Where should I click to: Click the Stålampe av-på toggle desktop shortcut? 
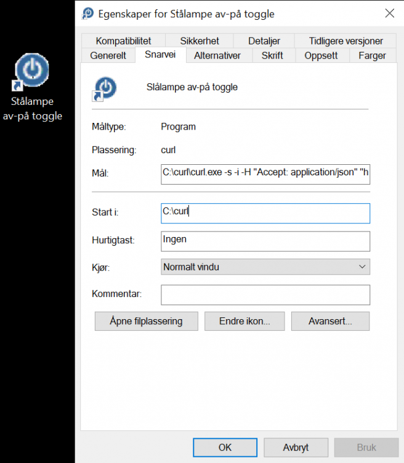click(32, 86)
